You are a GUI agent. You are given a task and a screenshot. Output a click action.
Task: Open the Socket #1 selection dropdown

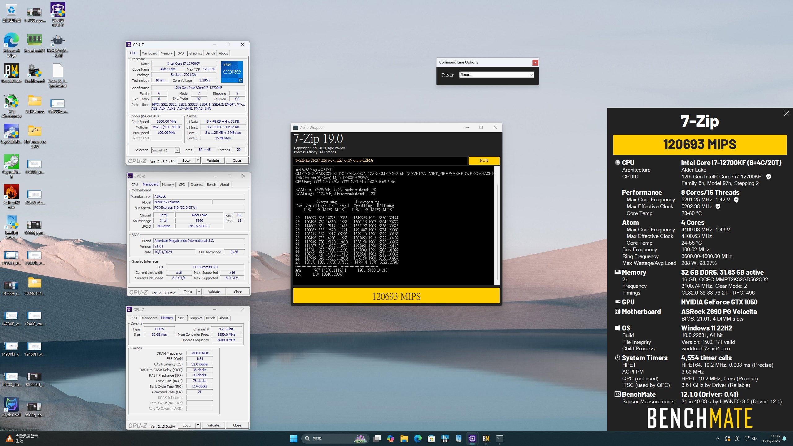[165, 150]
